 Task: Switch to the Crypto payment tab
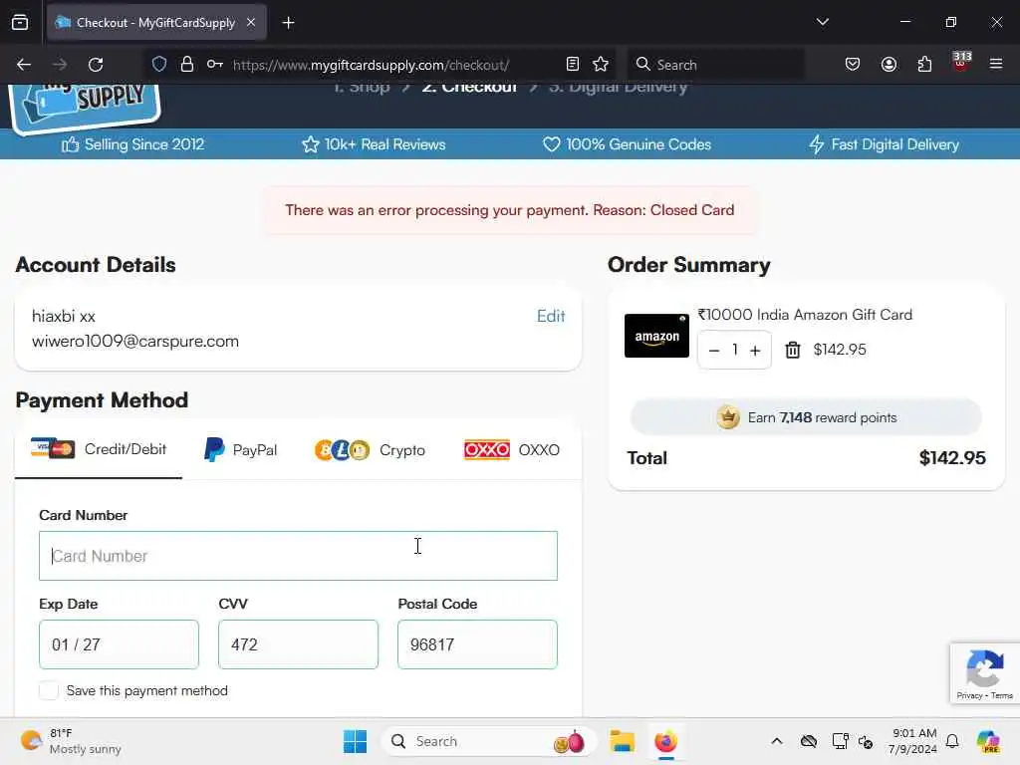370,450
